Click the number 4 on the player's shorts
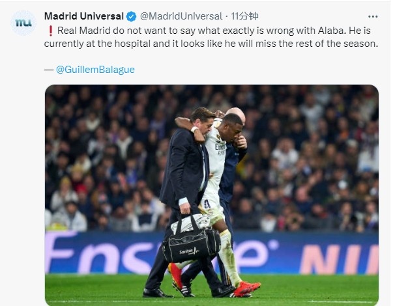Viewport: 393px width, 306px height. (x=207, y=204)
